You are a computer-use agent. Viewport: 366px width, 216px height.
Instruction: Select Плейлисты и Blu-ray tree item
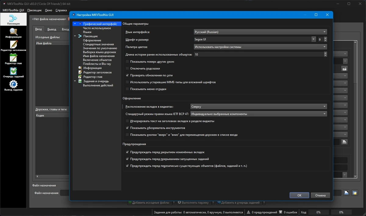point(97,64)
